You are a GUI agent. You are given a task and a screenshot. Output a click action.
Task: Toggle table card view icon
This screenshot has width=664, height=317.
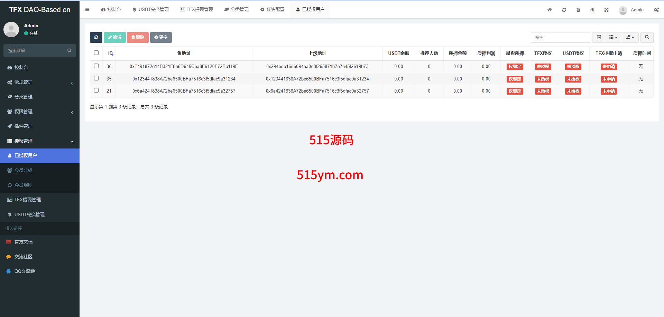click(599, 37)
